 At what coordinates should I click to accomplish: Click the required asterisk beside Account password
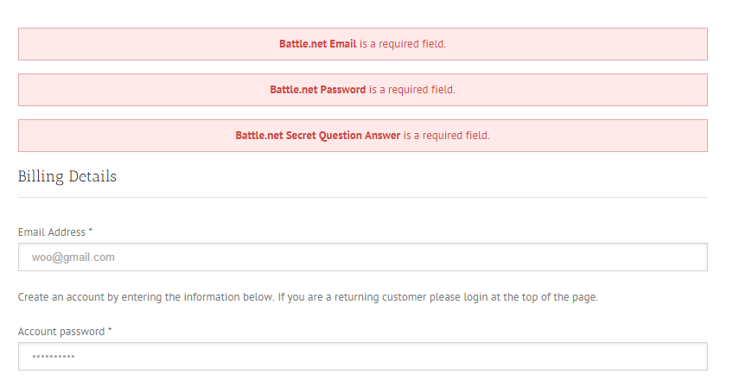(110, 331)
